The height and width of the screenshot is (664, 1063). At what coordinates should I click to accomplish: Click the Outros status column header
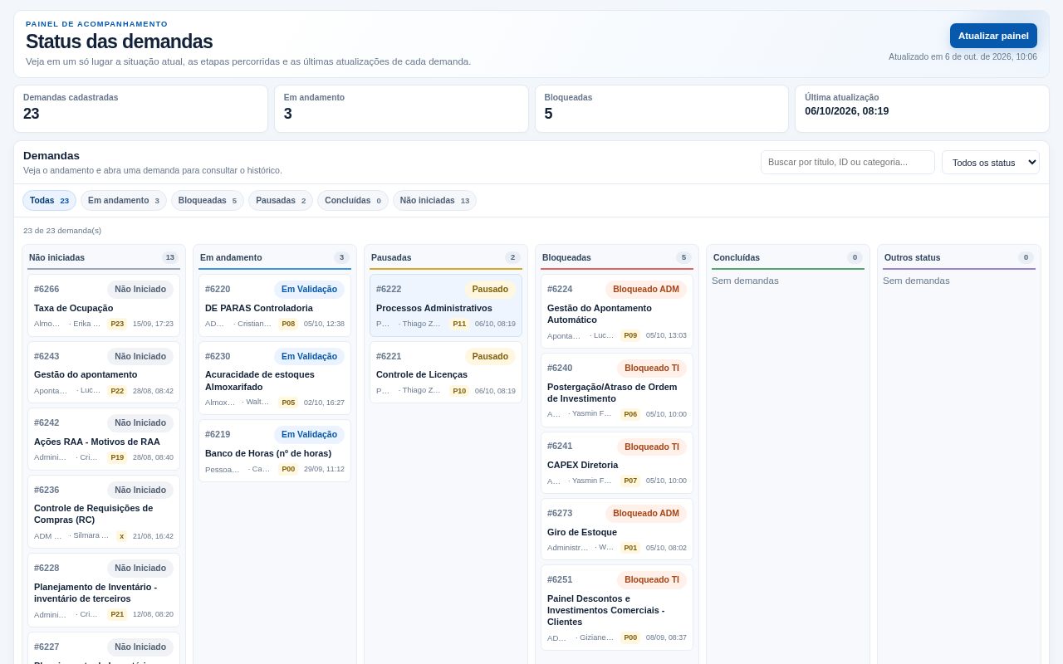[959, 257]
